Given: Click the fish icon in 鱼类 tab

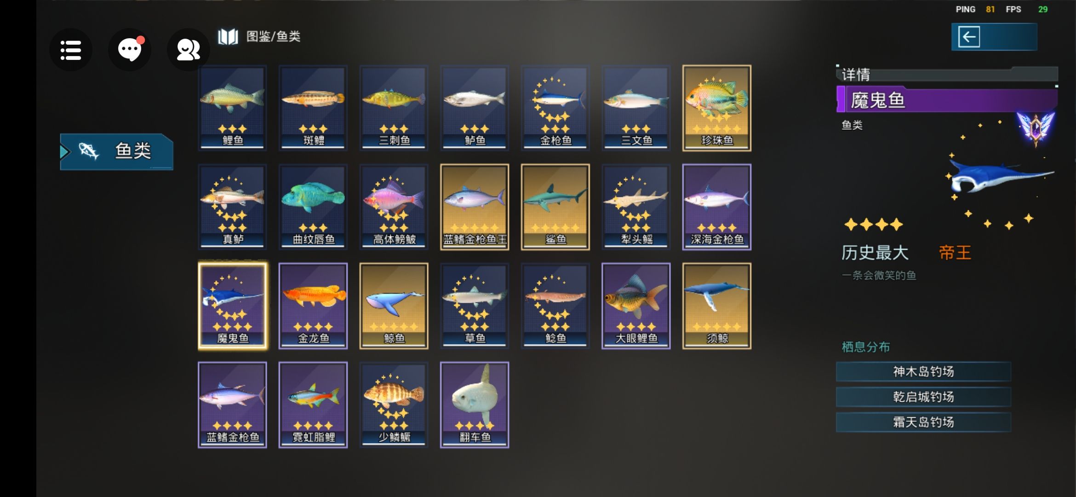Looking at the screenshot, I should coord(88,151).
